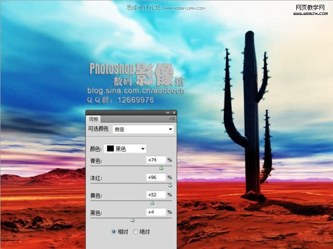This screenshot has width=333, height=249.
Task: Click the black color swatch in 颜色
Action: click(110, 149)
